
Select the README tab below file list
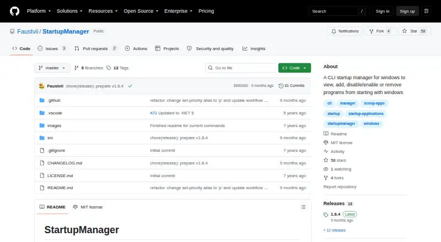pos(52,207)
